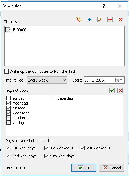The image size is (129, 177).
Task: Add a new time with plus icon
Action: click(x=89, y=20)
